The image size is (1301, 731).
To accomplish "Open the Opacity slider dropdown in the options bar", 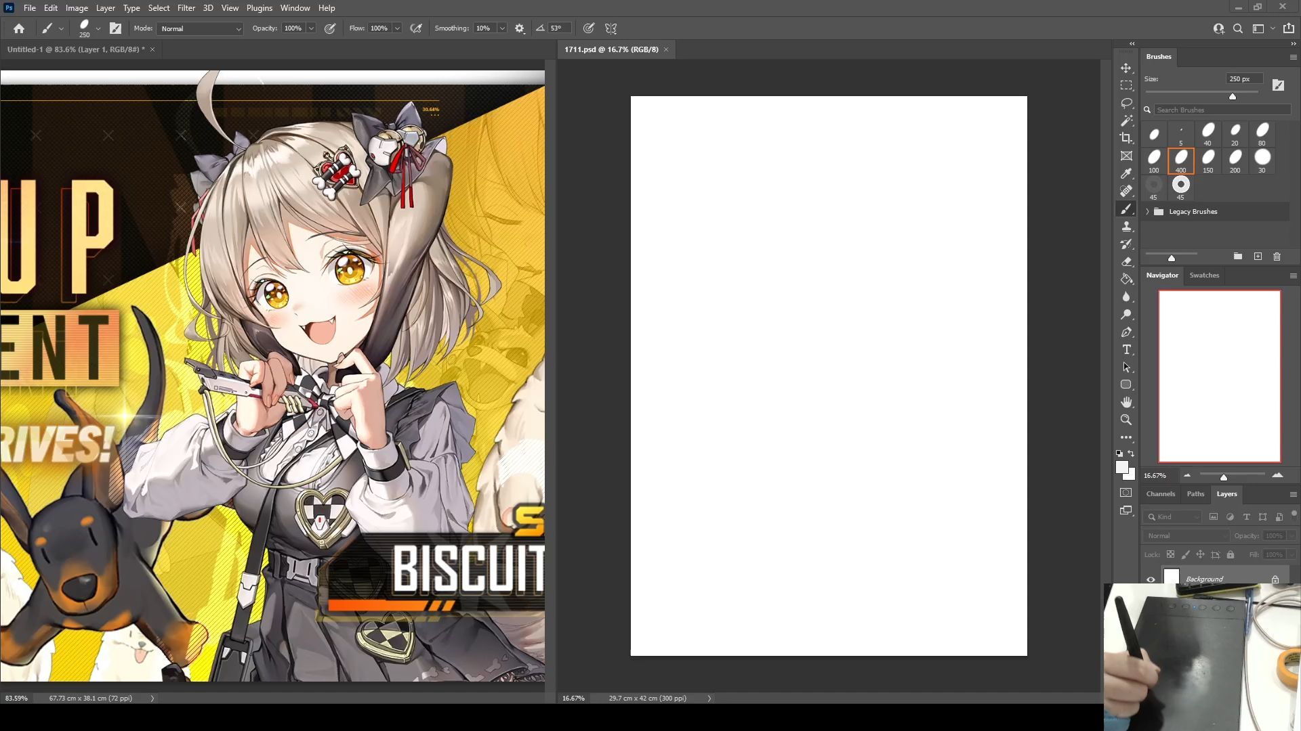I will coord(311,28).
